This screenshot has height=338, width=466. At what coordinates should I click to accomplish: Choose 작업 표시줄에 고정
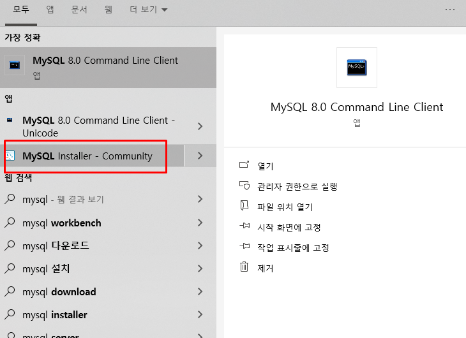[x=293, y=247]
